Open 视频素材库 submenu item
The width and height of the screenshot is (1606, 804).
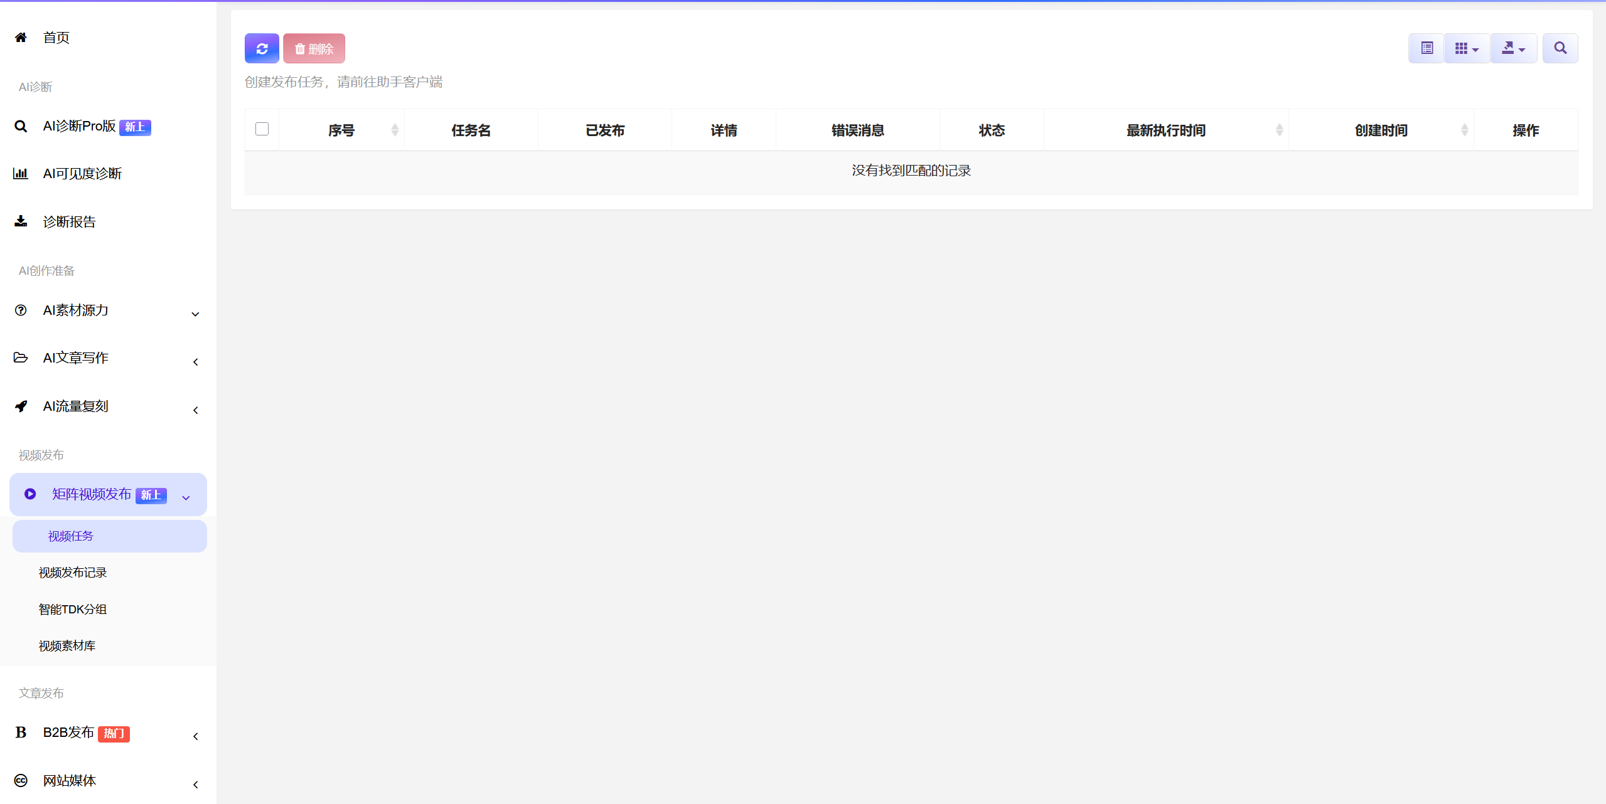(67, 646)
